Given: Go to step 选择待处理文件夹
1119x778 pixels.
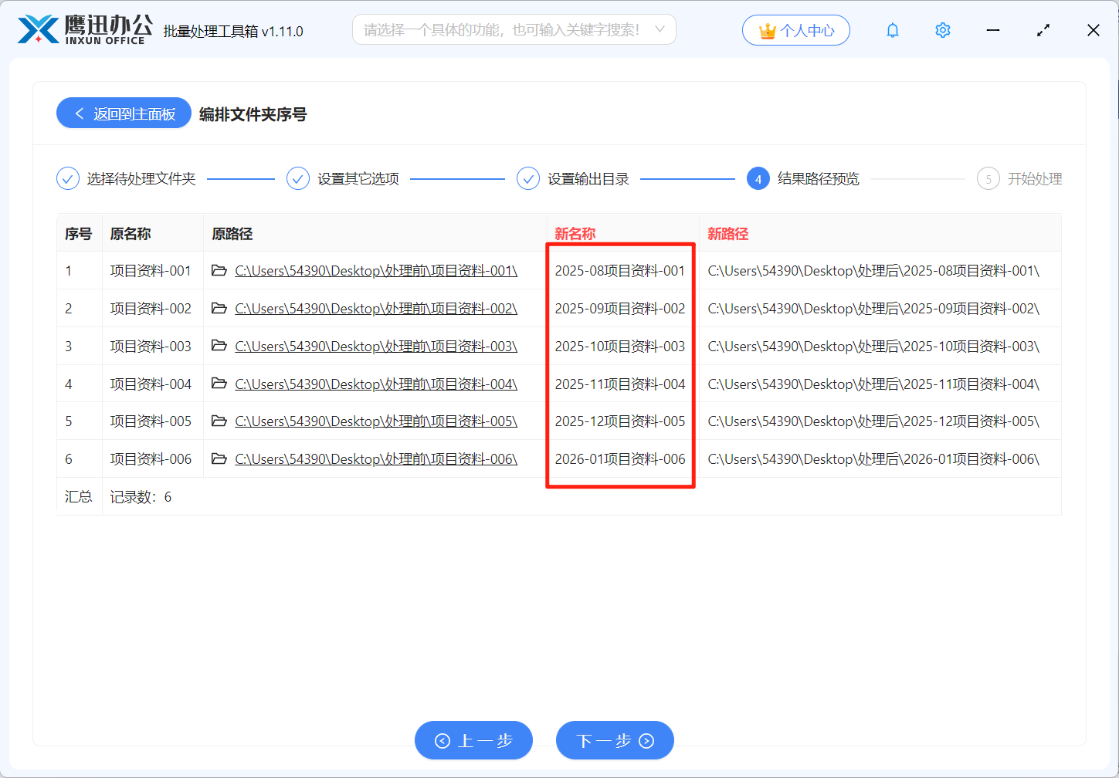Looking at the screenshot, I should pyautogui.click(x=126, y=179).
